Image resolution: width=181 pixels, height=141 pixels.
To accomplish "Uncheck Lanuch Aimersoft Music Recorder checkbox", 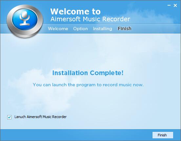I will coord(10,117).
